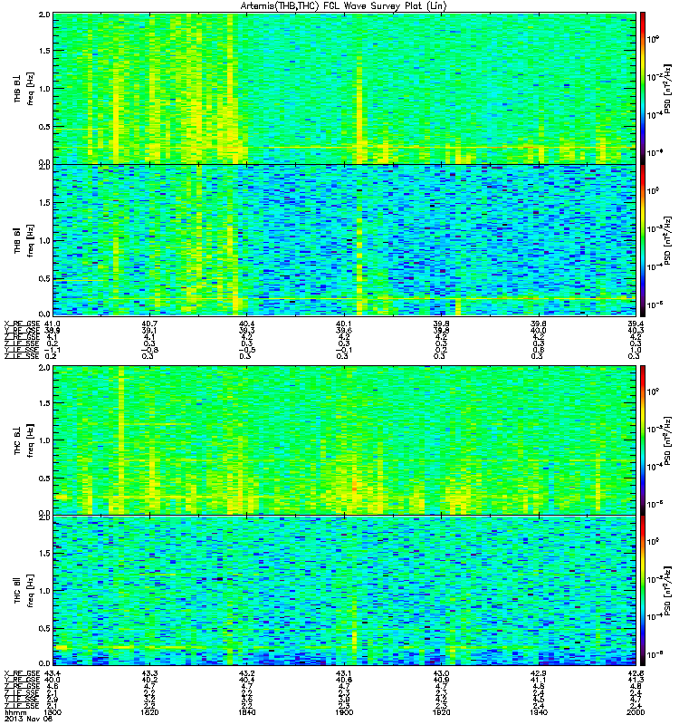Click the 'THC B⊥ freq [Hz]' axis label
This screenshot has width=679, height=725.
24,440
